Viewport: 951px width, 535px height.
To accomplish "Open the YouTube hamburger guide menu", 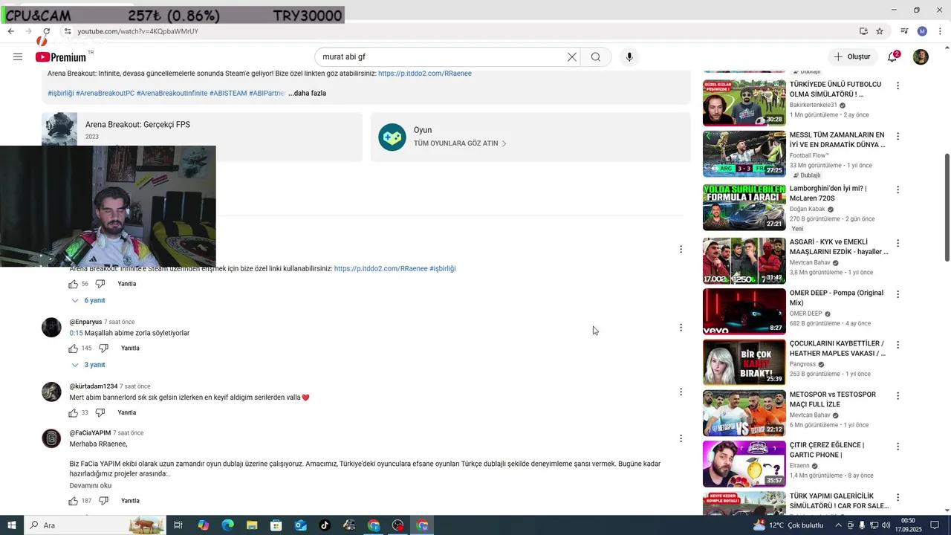I will point(18,57).
